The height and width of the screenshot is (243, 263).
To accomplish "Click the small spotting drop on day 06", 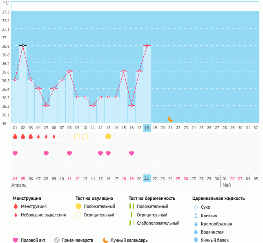I will click(54, 136).
